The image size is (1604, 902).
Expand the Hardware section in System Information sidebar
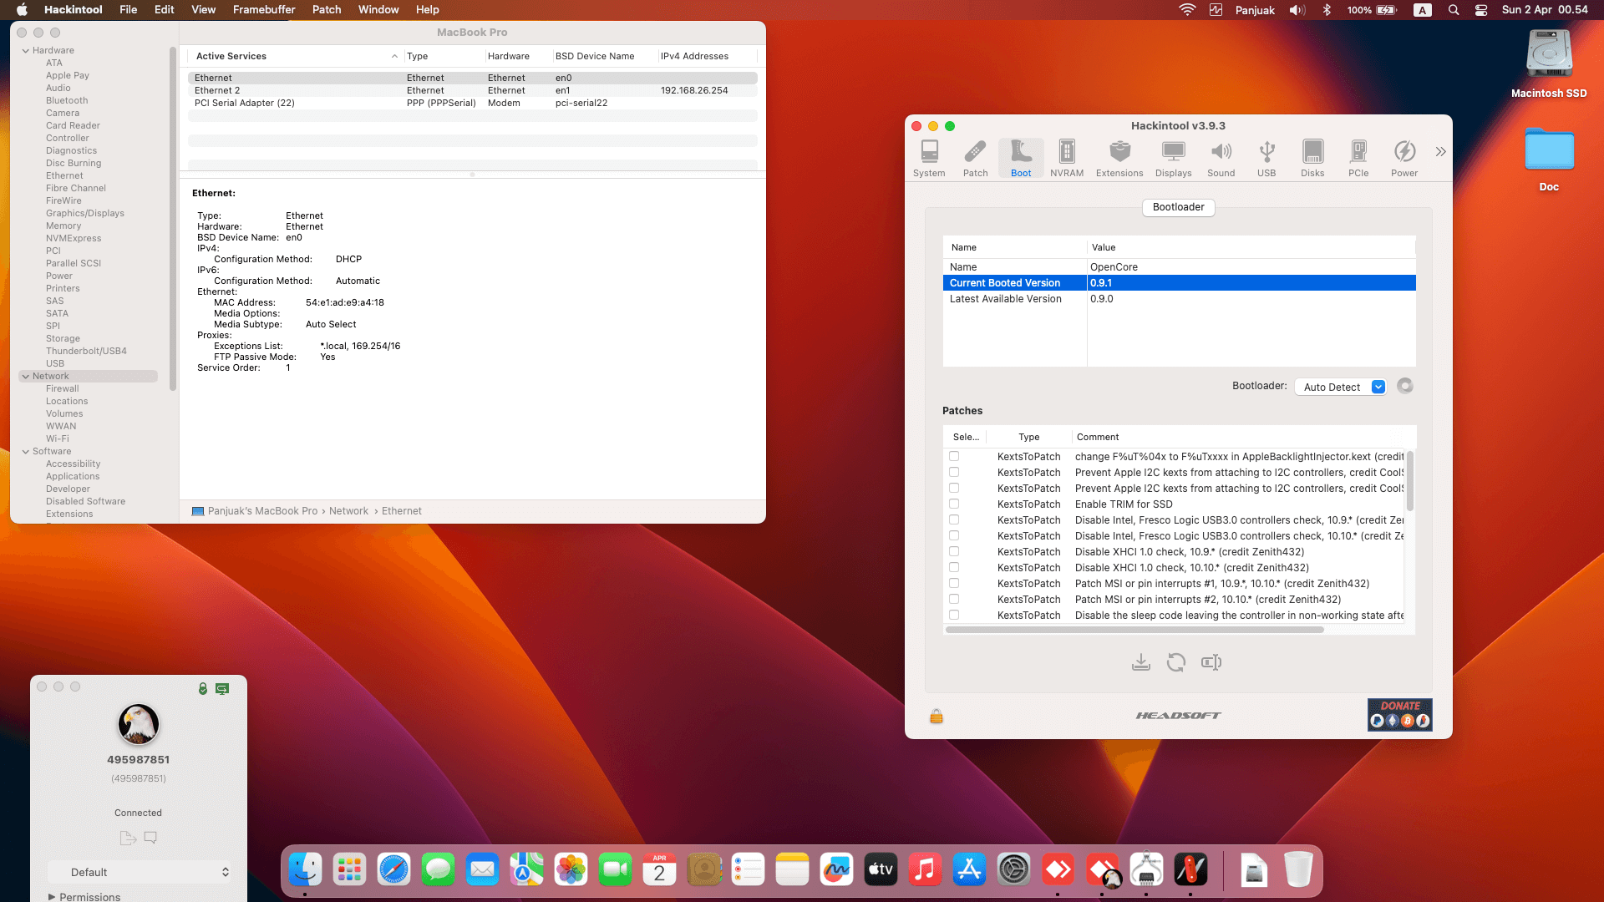[28, 50]
